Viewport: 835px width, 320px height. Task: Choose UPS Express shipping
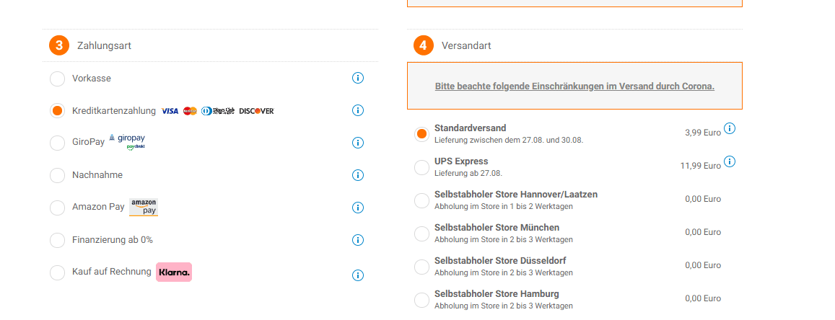(421, 167)
